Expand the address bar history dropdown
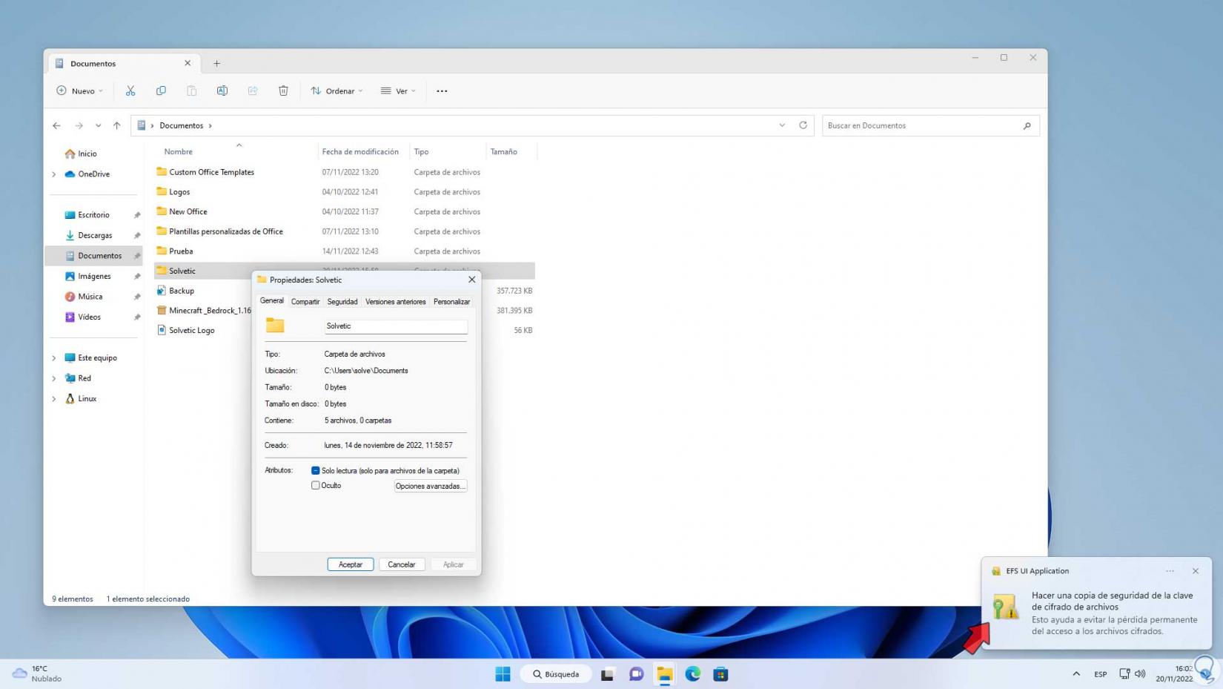This screenshot has height=689, width=1223. [x=782, y=125]
